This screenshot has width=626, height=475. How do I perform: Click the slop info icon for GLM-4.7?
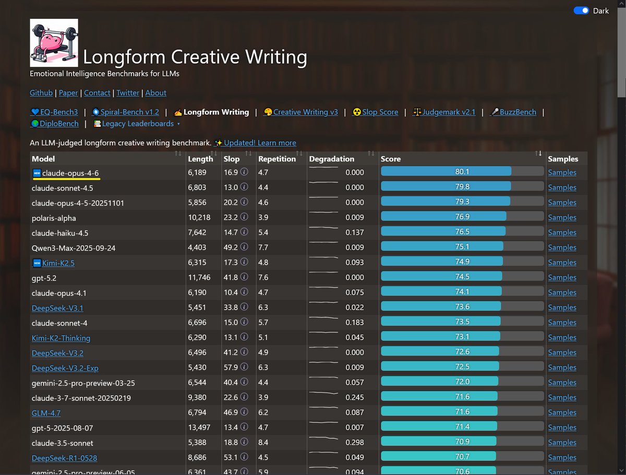point(244,413)
